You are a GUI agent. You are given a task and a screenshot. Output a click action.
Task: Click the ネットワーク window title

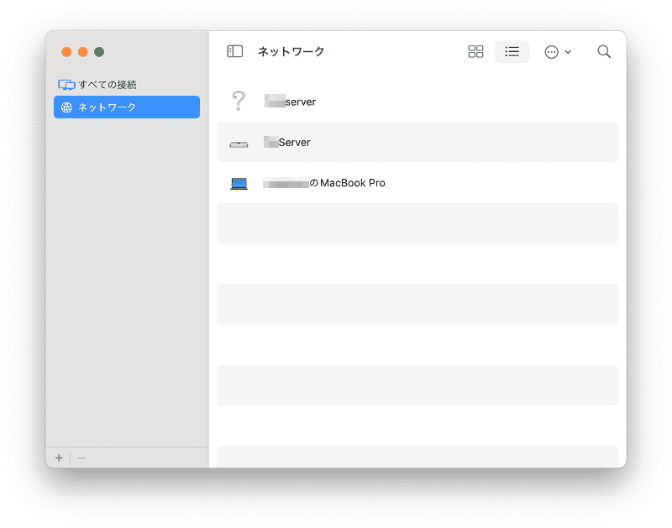coord(291,52)
